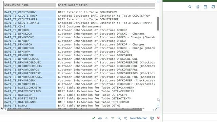Click the scroll-down chevron at the list's top right
Image resolution: width=217 pixels, height=122 pixels.
tap(158, 1)
